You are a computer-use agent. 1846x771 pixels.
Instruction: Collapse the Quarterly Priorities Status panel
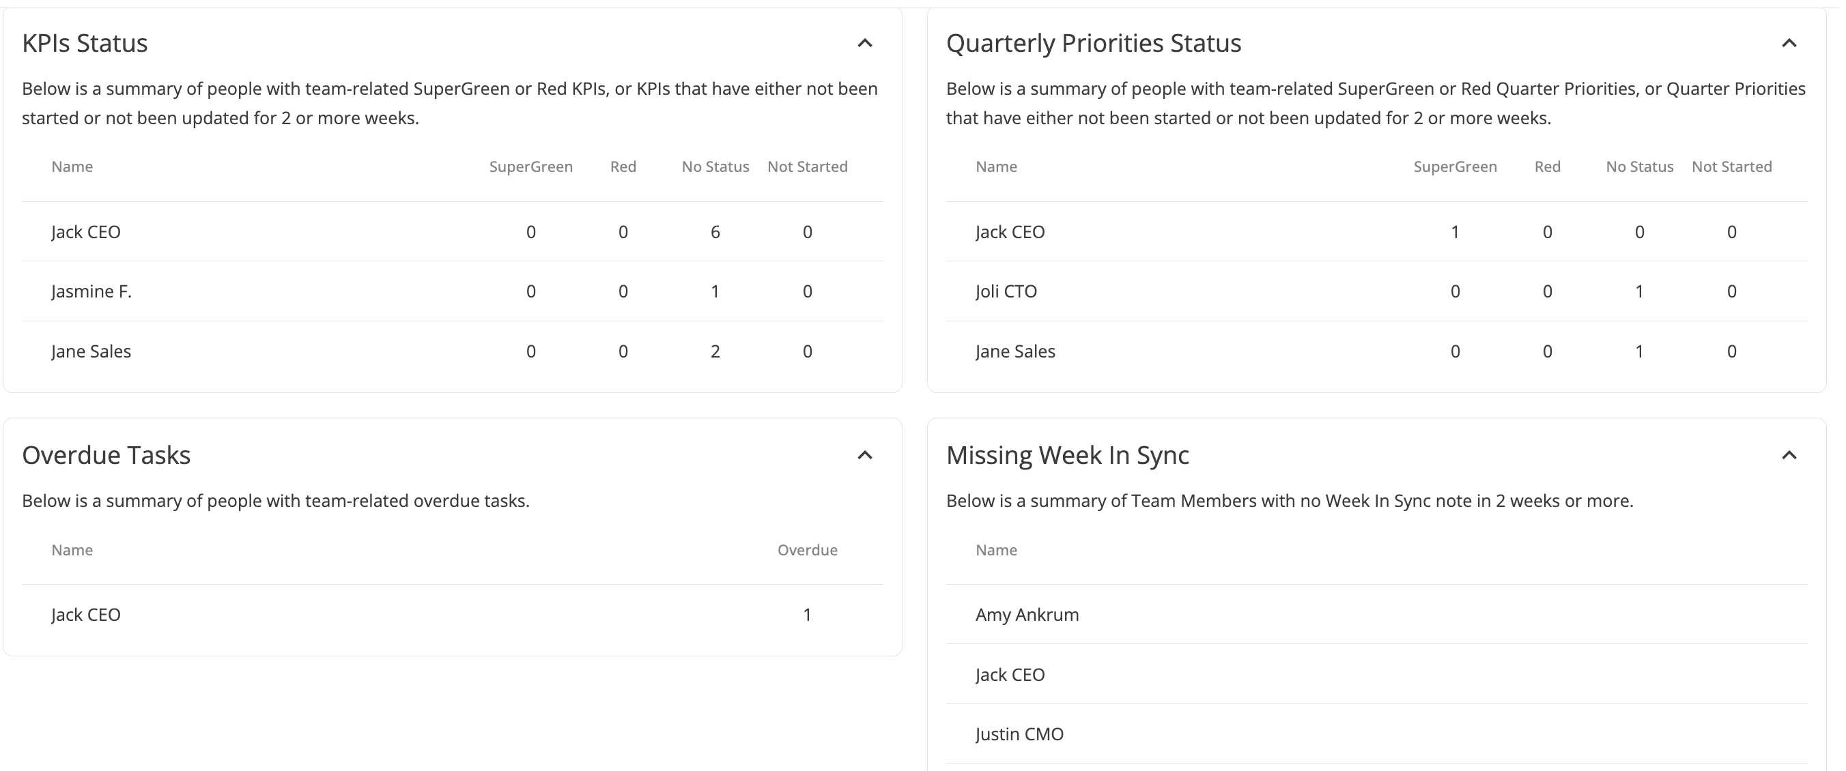pyautogui.click(x=1789, y=43)
